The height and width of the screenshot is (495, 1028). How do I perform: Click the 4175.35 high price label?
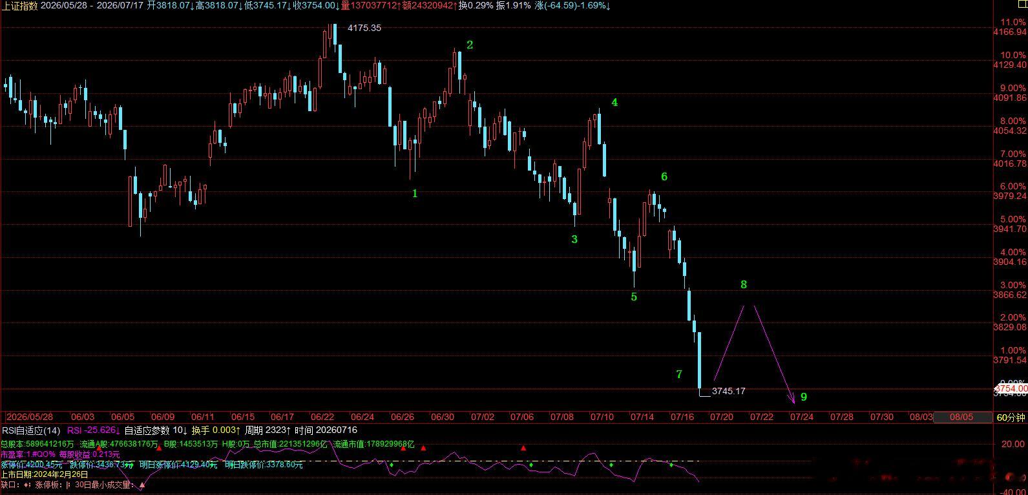click(x=364, y=28)
